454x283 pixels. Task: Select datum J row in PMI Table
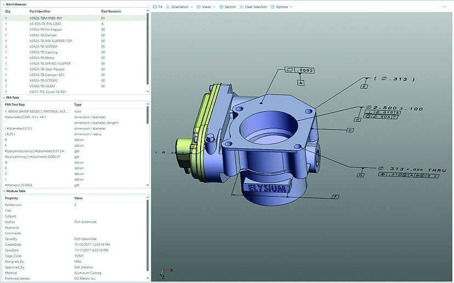tap(74, 180)
